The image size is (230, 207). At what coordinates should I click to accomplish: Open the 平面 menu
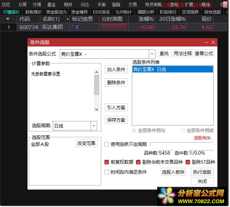(x=102, y=5)
